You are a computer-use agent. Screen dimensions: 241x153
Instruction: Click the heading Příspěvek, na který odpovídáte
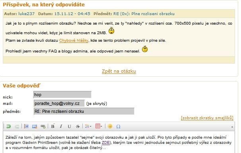point(44,5)
